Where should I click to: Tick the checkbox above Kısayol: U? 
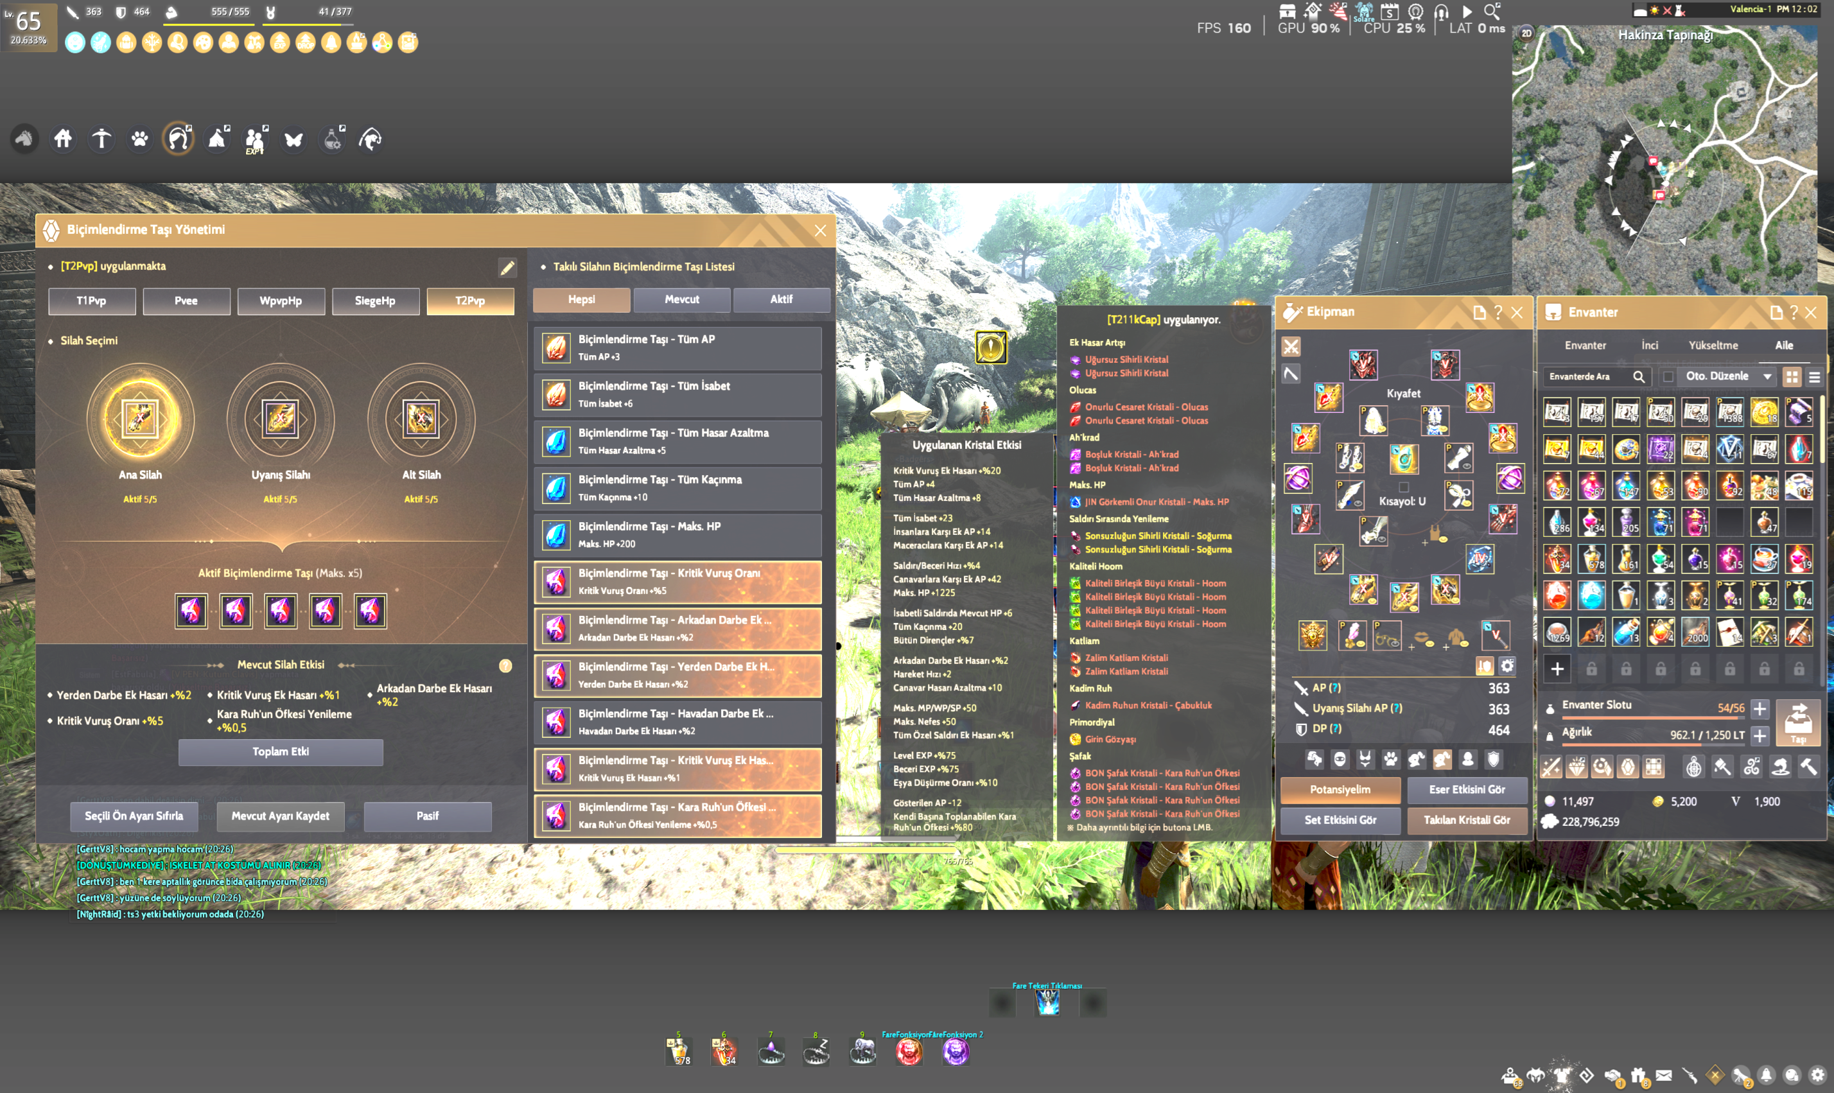(1403, 487)
